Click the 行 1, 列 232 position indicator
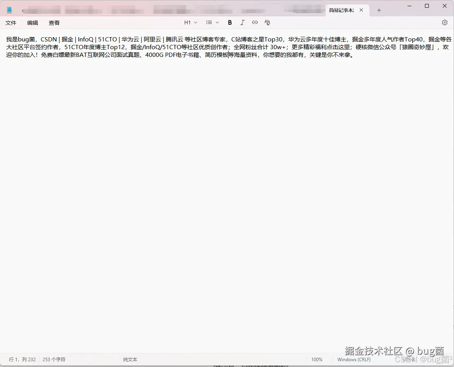Image resolution: width=454 pixels, height=367 pixels. pos(22,360)
